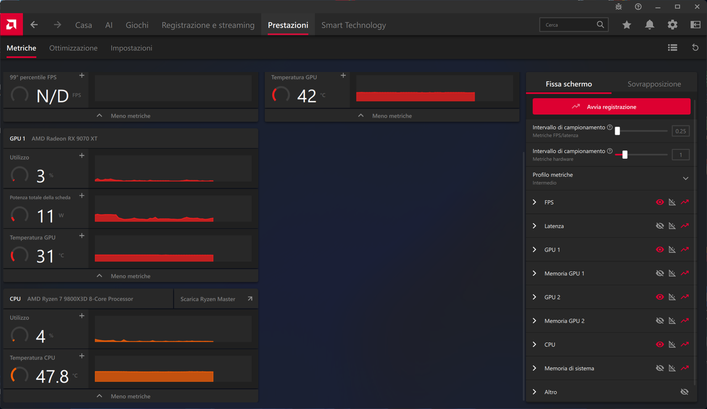
Task: Click the bug report icon in title bar
Action: (x=619, y=7)
